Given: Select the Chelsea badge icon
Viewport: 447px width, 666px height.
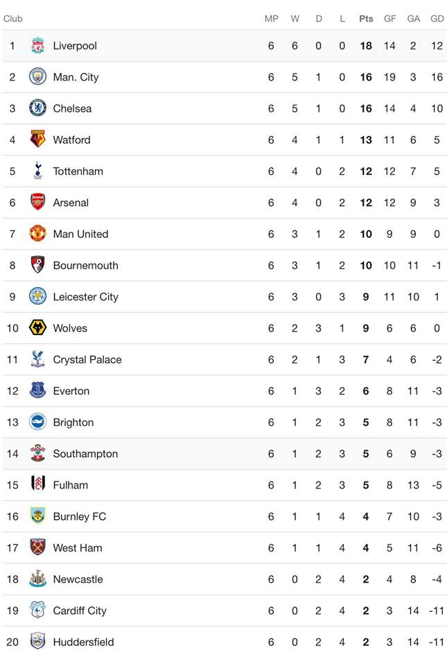Looking at the screenshot, I should click(x=37, y=108).
